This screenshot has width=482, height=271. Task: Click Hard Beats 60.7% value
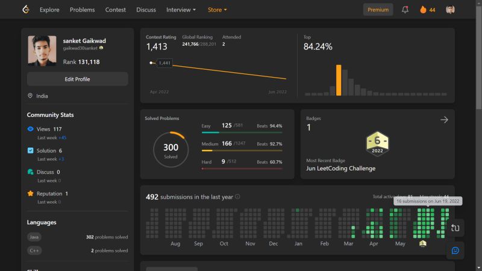[x=276, y=162]
